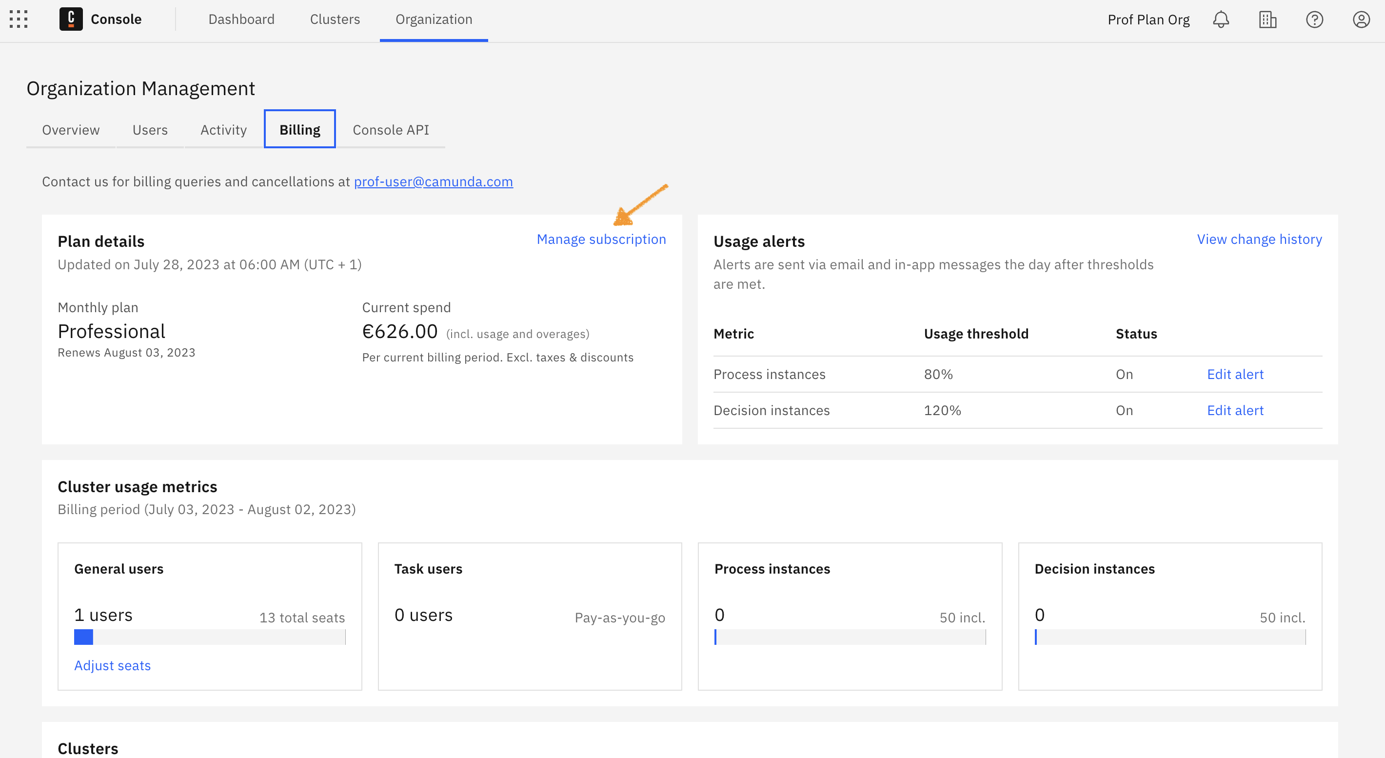Open the notifications bell
Screen dimensions: 1385x758
pos(1221,20)
